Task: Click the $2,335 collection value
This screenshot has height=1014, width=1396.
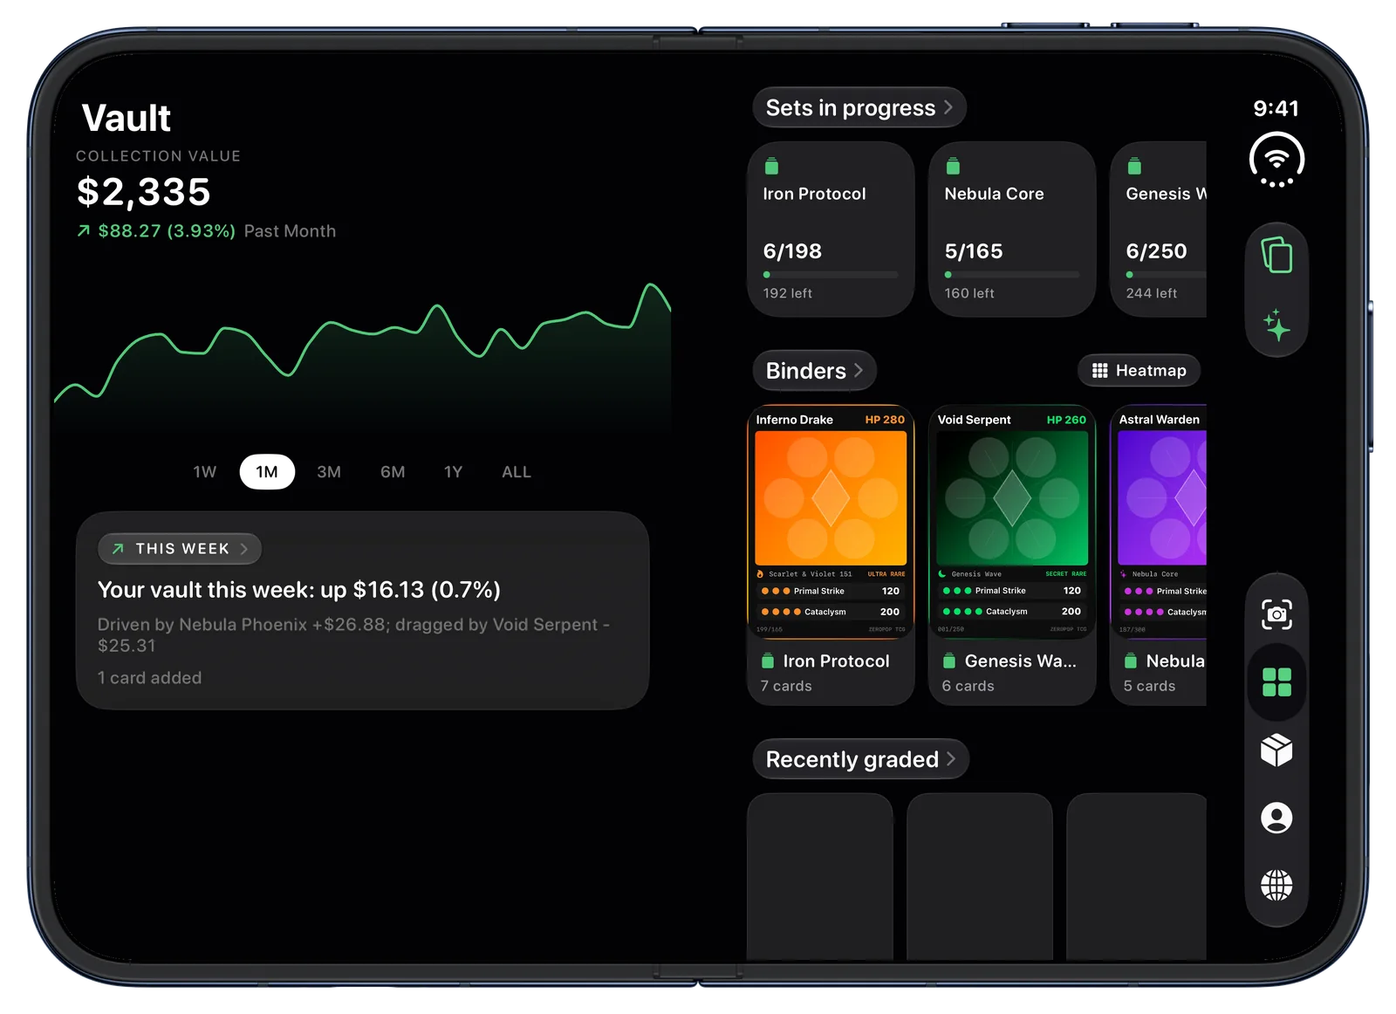Action: (144, 192)
